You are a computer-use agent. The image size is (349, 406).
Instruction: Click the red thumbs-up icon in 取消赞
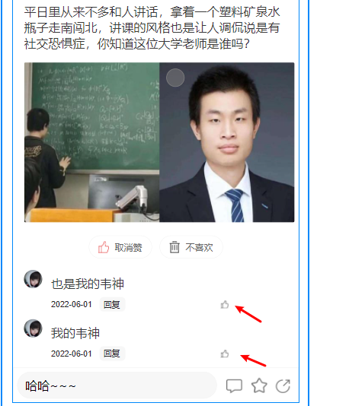click(104, 247)
